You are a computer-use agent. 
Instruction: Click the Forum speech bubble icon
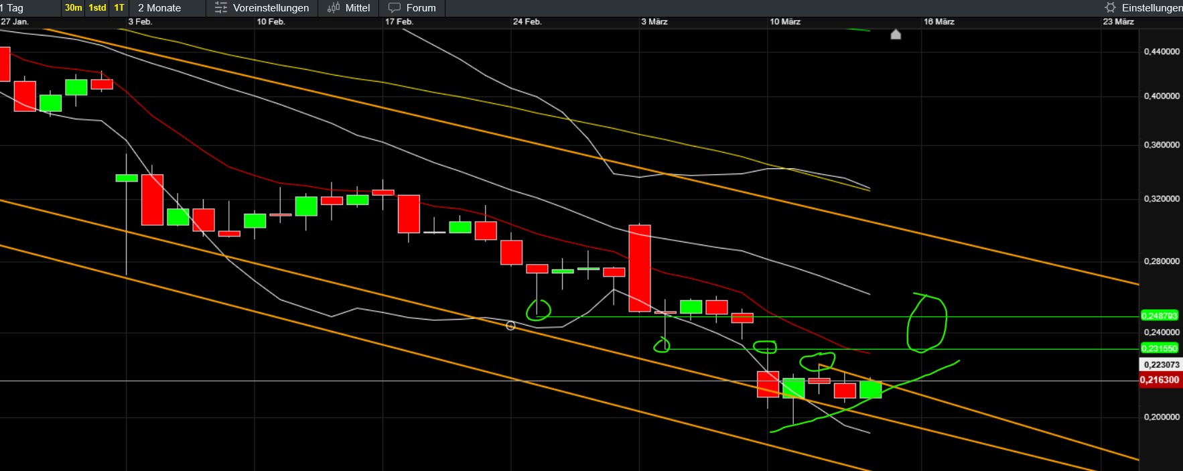pos(395,8)
